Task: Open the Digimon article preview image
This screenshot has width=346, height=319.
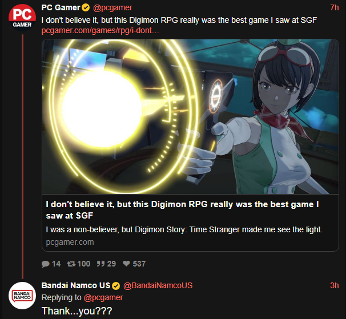Action: pos(190,117)
